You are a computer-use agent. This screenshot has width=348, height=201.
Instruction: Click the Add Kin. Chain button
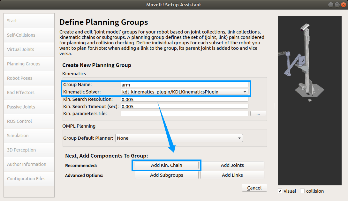coord(166,165)
